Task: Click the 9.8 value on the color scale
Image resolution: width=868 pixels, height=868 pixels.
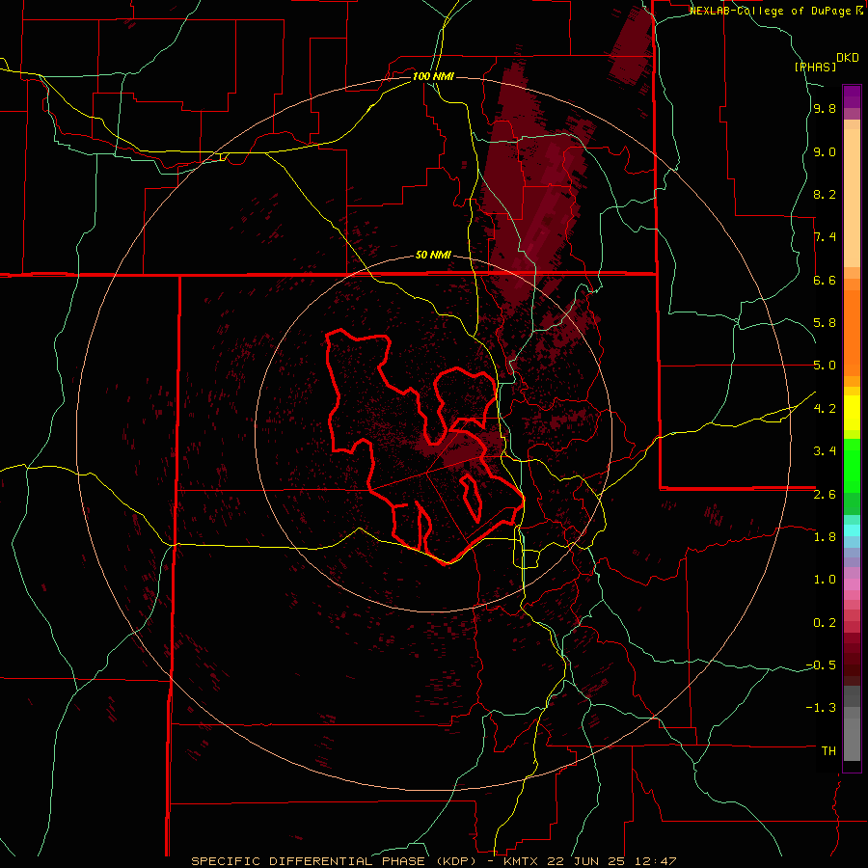Action: (x=825, y=109)
